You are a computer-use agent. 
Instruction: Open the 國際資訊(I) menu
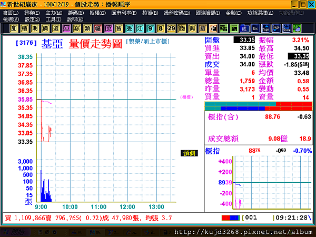point(208,13)
